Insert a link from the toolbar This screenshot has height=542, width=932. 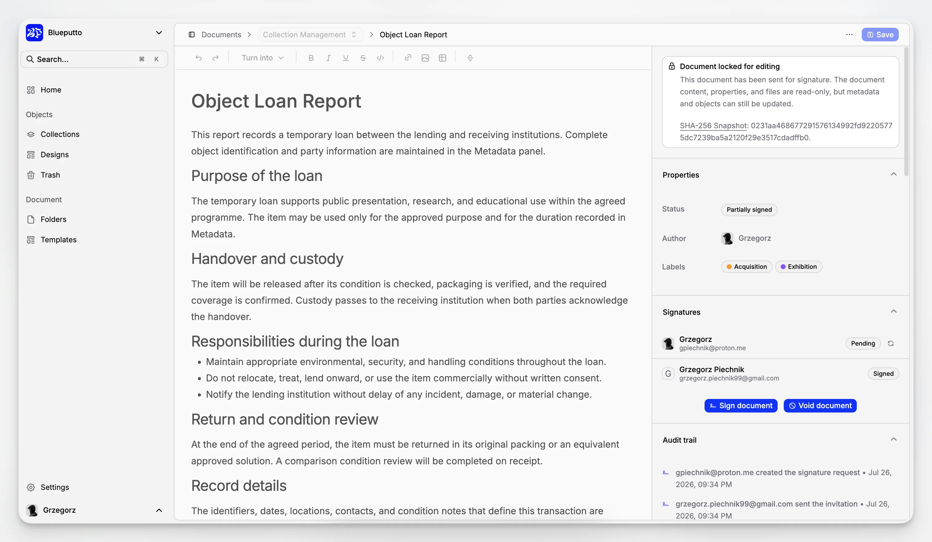pyautogui.click(x=408, y=58)
